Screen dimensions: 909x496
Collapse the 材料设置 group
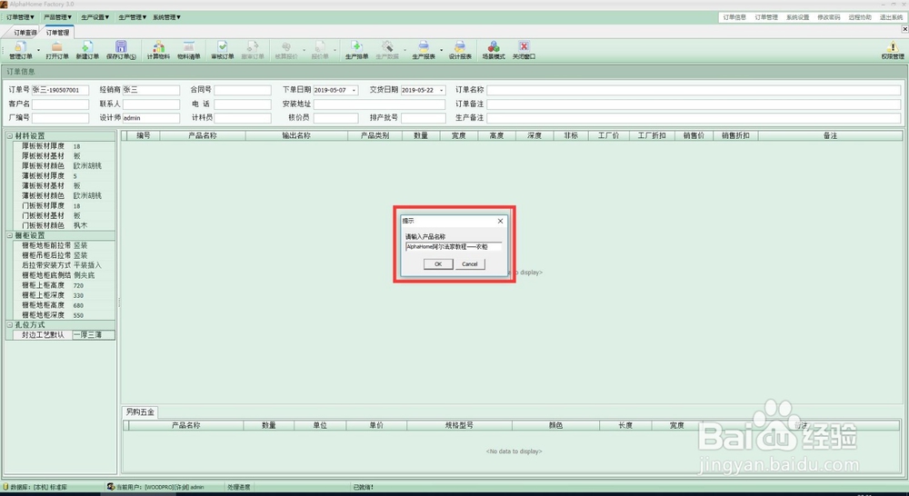(10, 136)
